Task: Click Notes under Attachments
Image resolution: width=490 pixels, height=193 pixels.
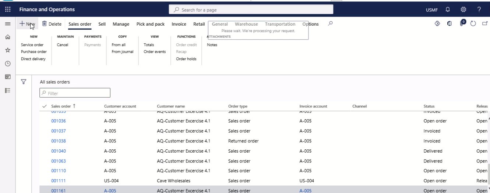Action: pyautogui.click(x=212, y=45)
